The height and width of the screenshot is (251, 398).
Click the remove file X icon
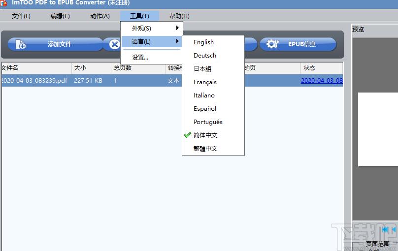(114, 45)
